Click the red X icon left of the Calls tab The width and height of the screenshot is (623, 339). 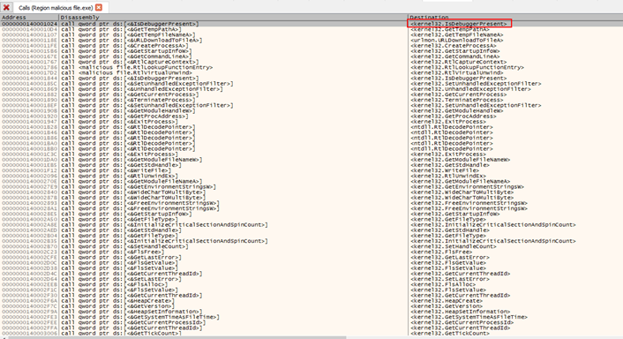pos(6,7)
